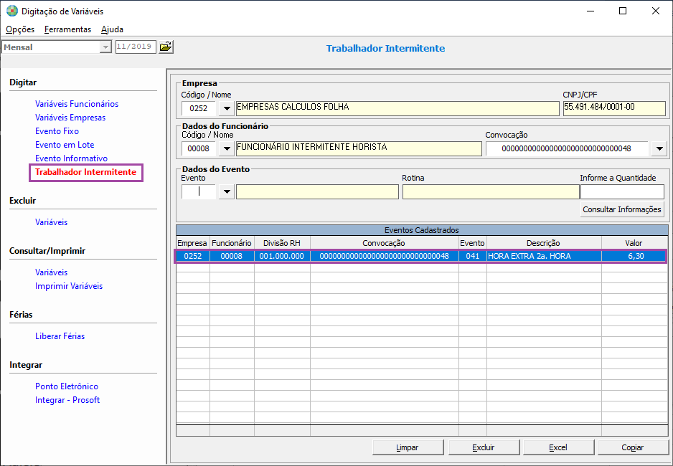
Task: Click the Limpar button
Action: [408, 447]
